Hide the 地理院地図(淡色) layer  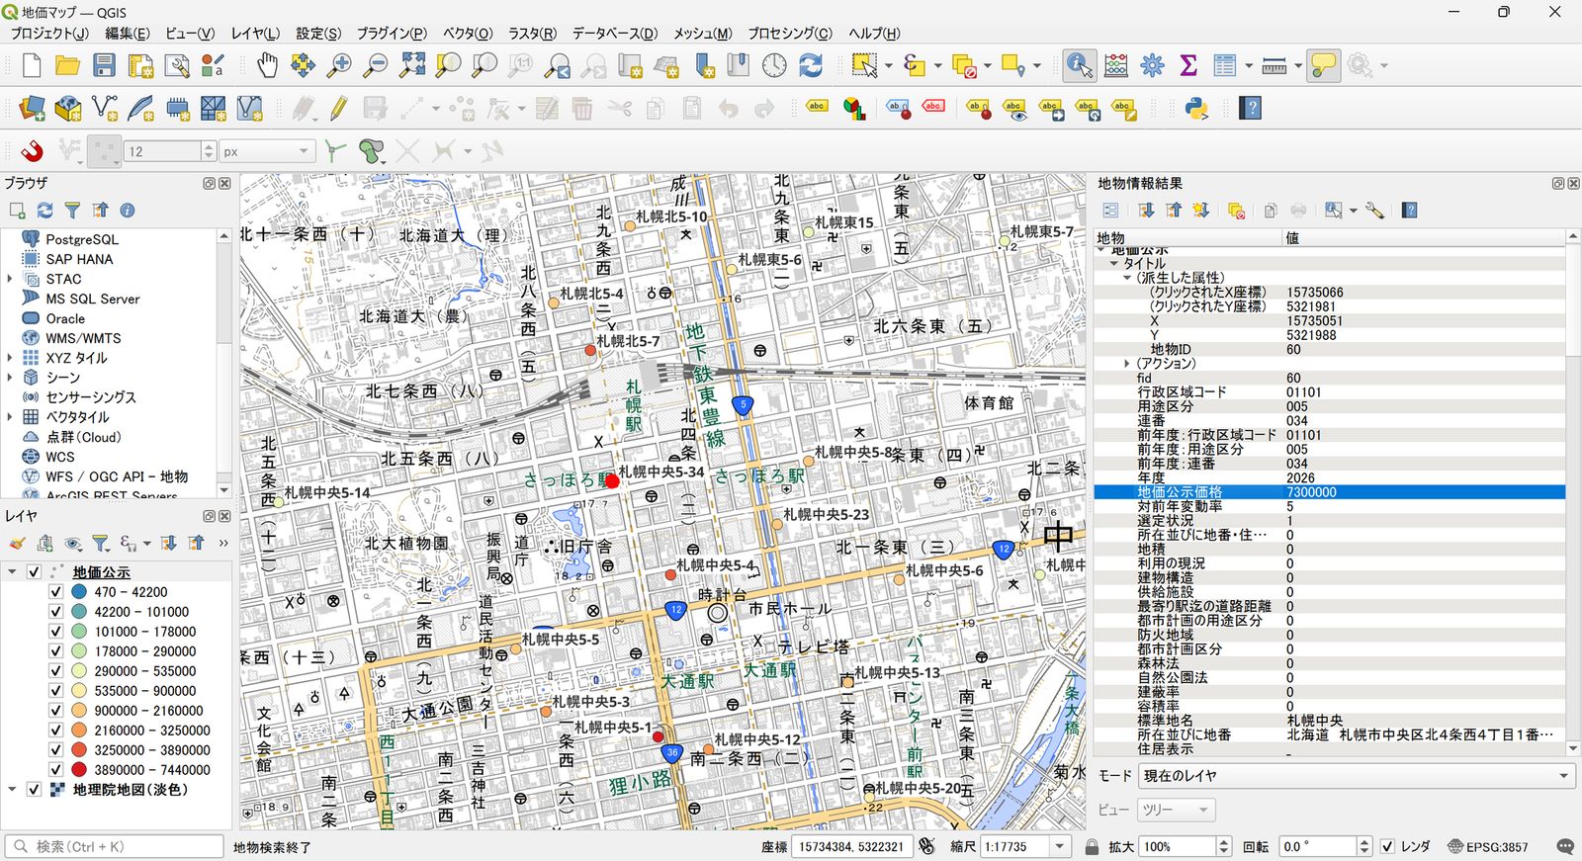pyautogui.click(x=35, y=790)
